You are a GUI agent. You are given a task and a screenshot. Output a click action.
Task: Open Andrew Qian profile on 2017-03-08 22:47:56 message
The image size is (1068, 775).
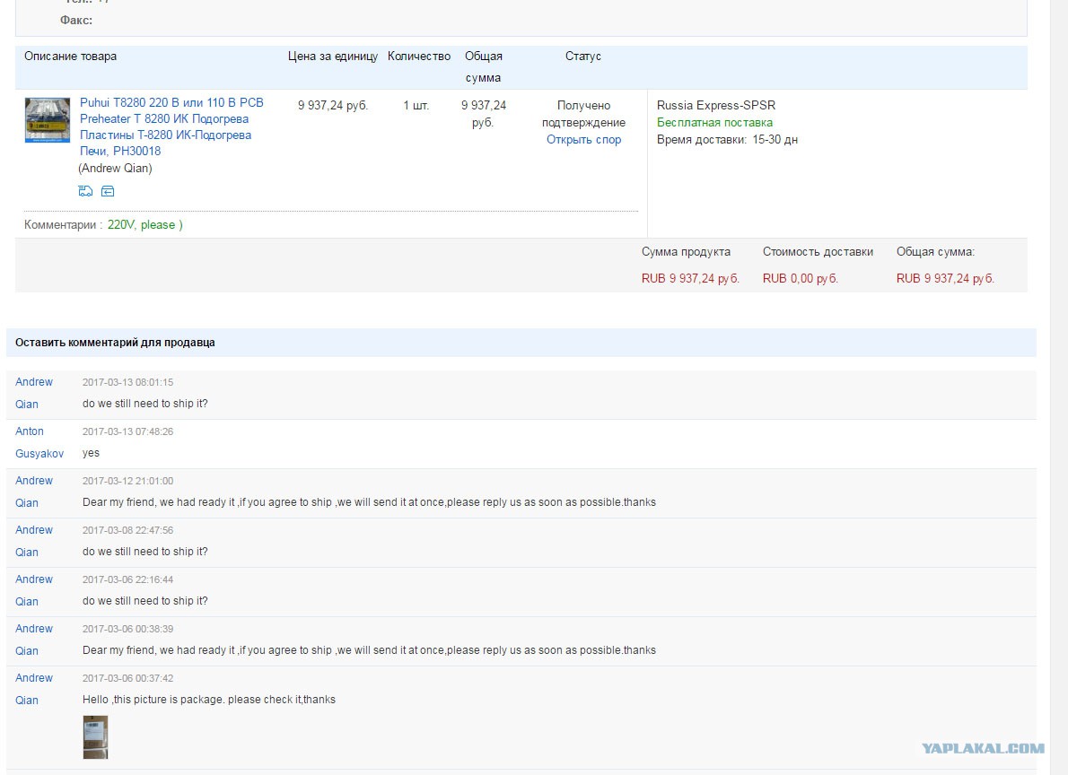(x=33, y=541)
